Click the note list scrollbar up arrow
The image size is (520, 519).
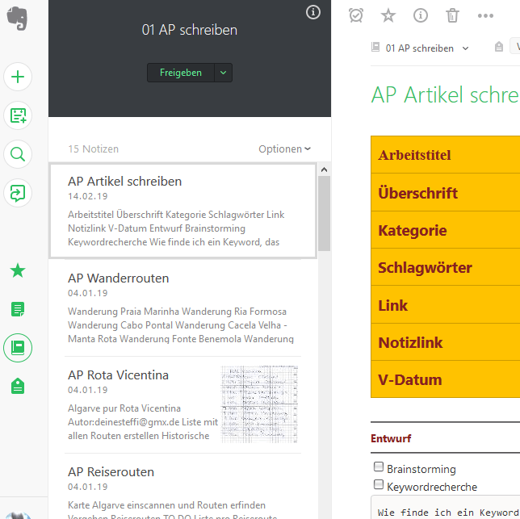click(x=325, y=170)
